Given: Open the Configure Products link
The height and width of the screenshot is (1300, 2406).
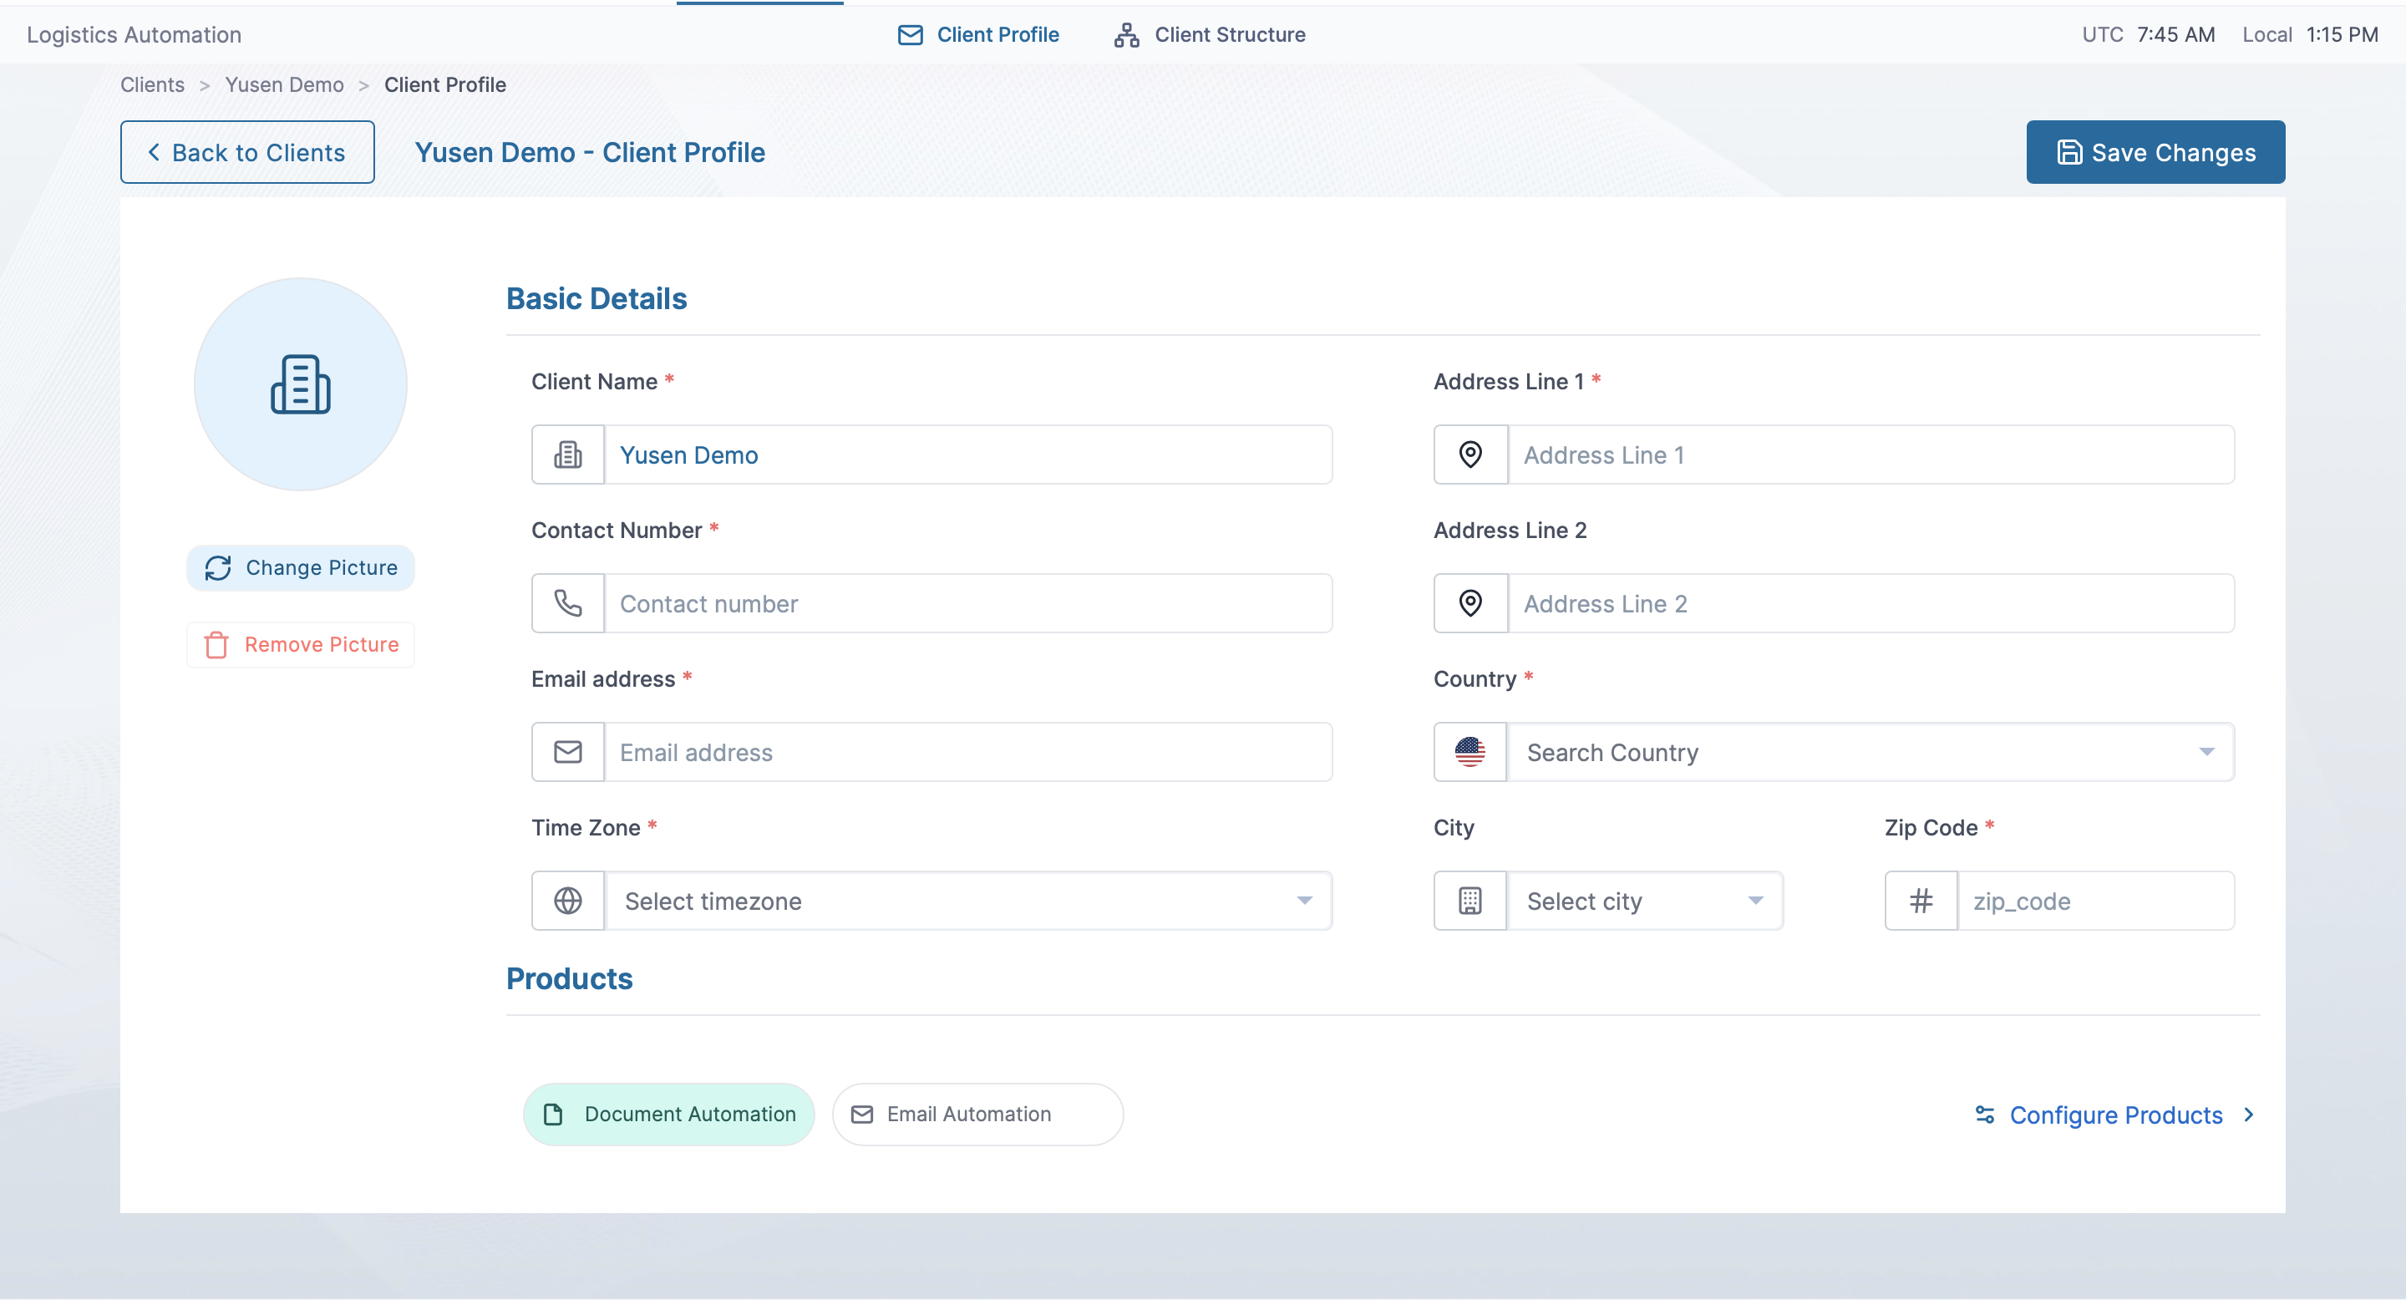Looking at the screenshot, I should click(2115, 1115).
